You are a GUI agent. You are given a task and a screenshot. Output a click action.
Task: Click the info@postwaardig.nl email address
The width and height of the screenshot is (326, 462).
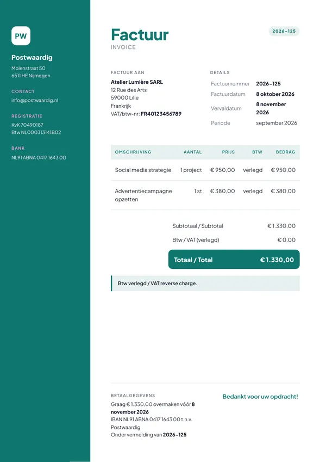click(x=35, y=100)
